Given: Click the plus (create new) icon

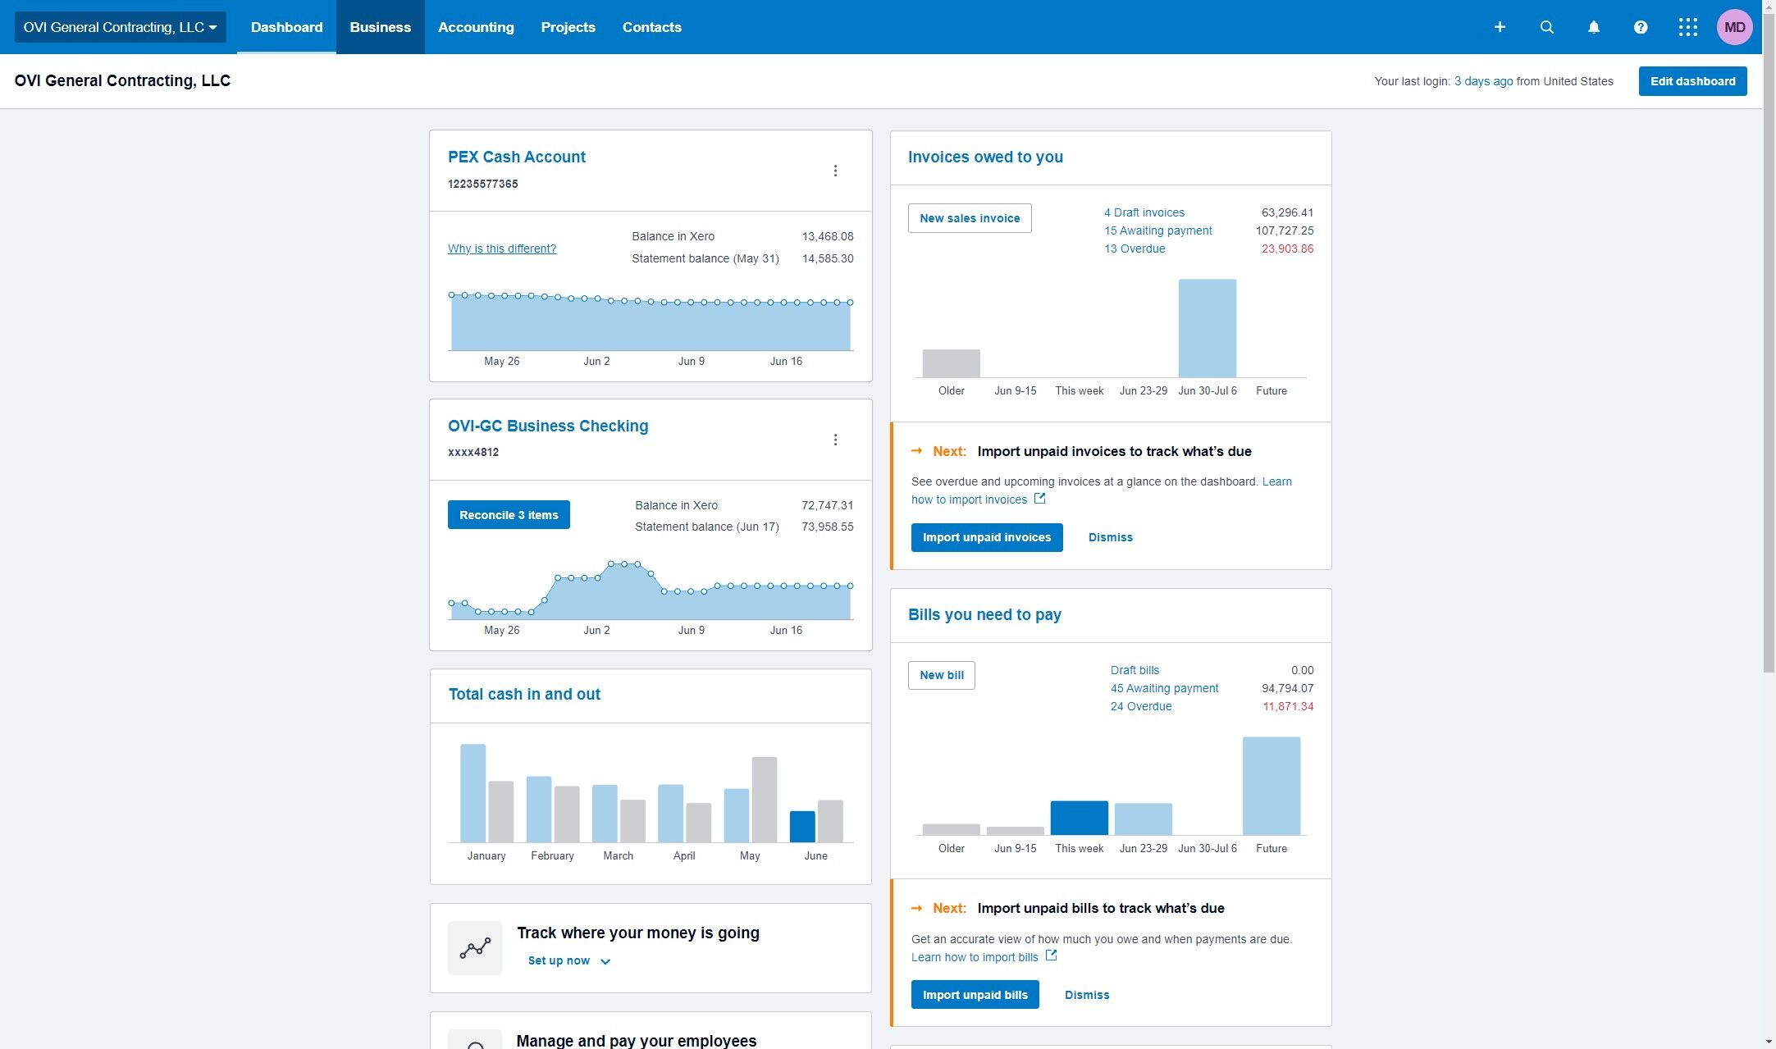Looking at the screenshot, I should pos(1500,27).
